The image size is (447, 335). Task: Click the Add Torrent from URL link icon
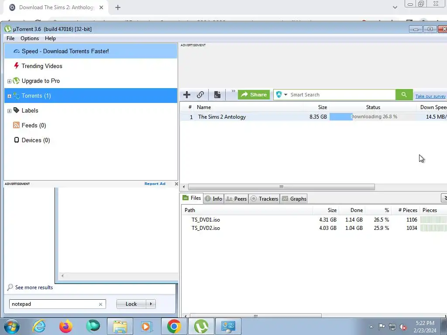pos(200,95)
